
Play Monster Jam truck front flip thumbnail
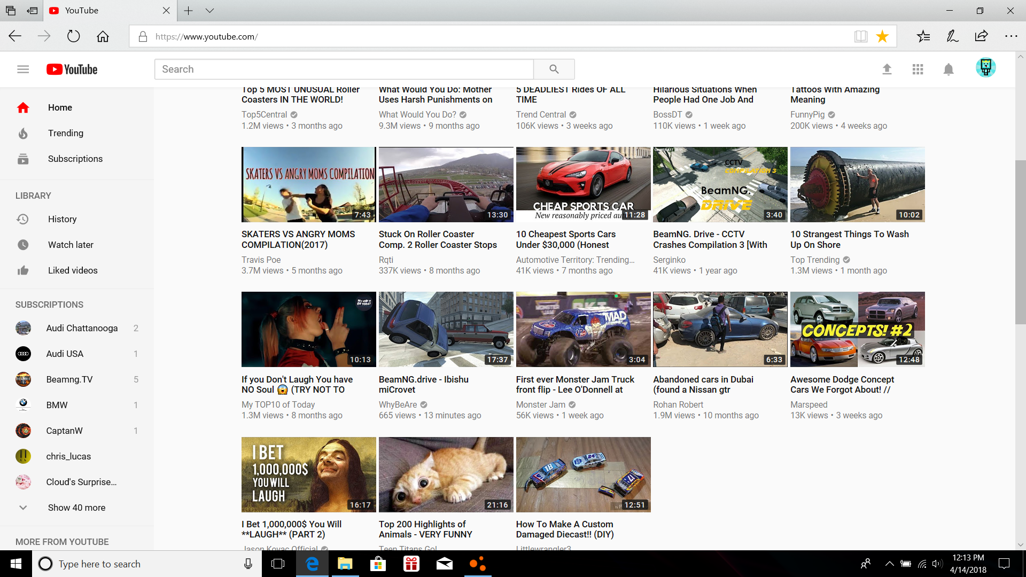click(x=583, y=330)
